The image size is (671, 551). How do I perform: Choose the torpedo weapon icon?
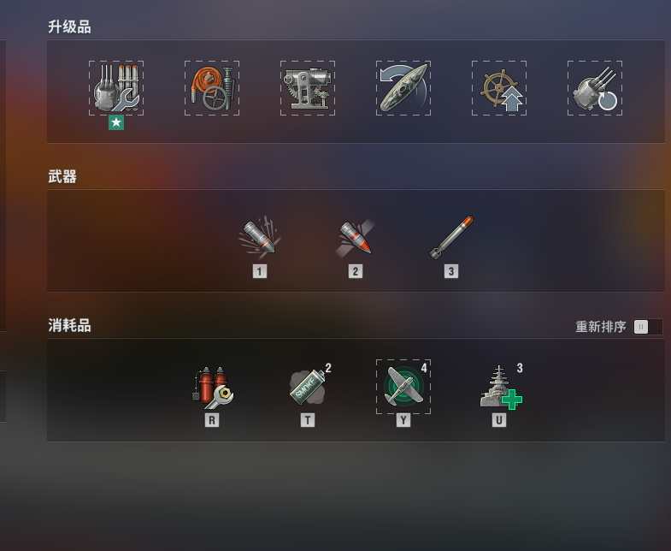451,237
